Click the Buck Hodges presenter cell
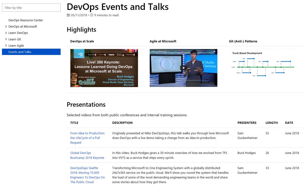 click(x=247, y=153)
